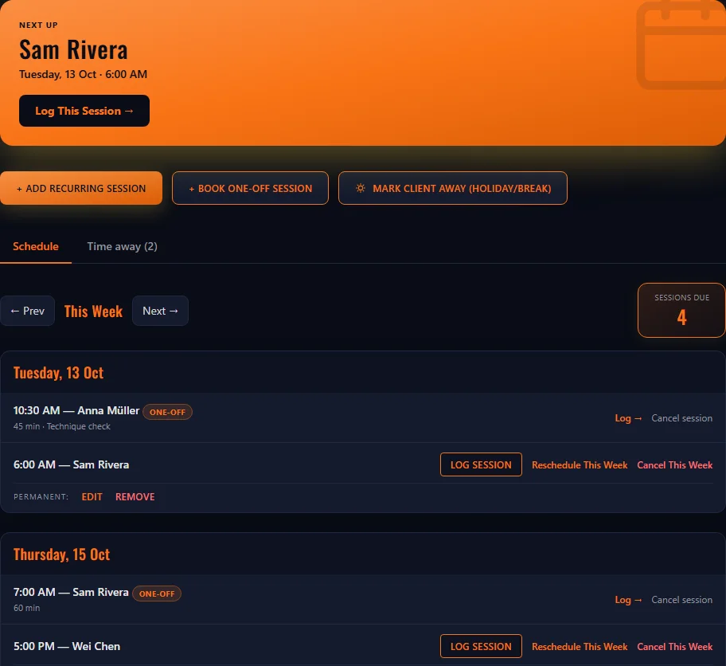Click 'Tuesday, 13 Oct · 6:00 AM' in banner
726x666 pixels.
(84, 74)
